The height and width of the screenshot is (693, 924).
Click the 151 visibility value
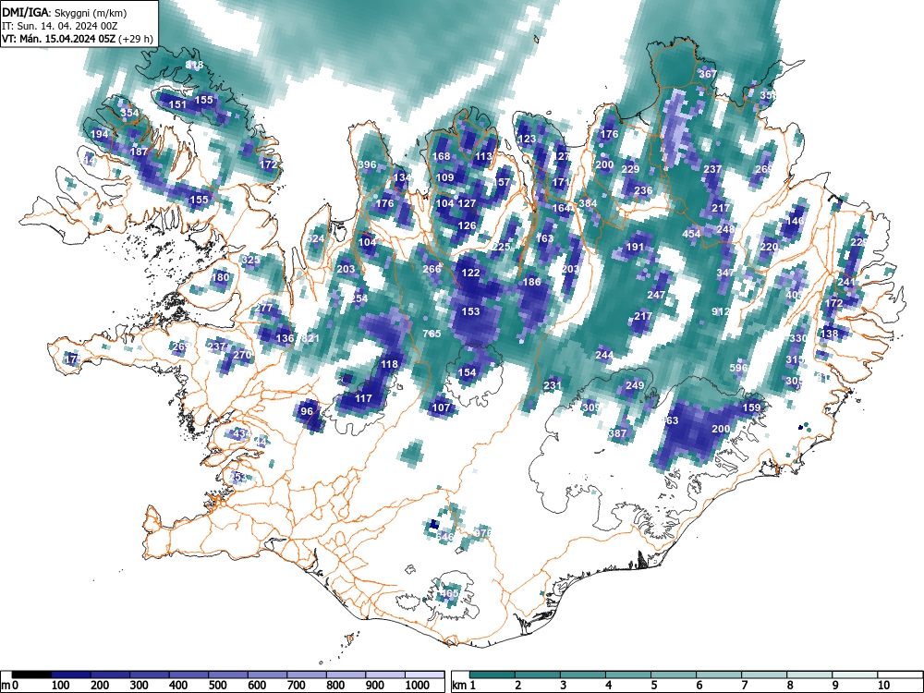pos(177,105)
